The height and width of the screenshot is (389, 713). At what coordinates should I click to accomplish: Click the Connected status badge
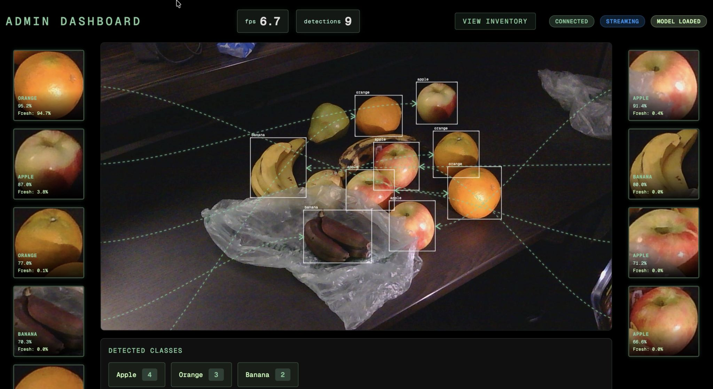pyautogui.click(x=571, y=21)
